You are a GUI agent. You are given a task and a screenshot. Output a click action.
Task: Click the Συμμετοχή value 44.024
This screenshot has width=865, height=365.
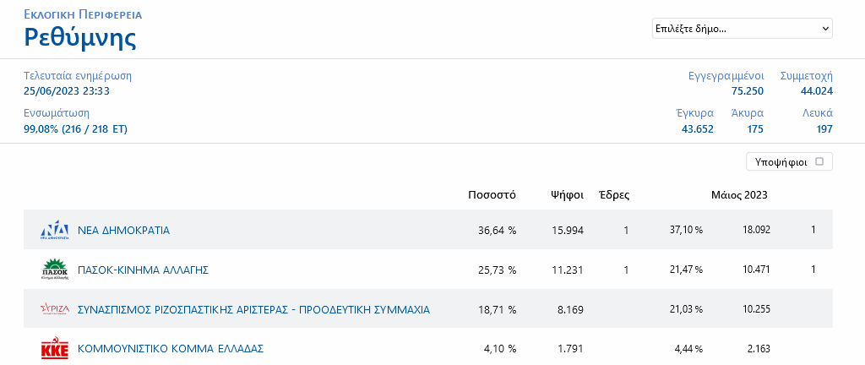816,91
